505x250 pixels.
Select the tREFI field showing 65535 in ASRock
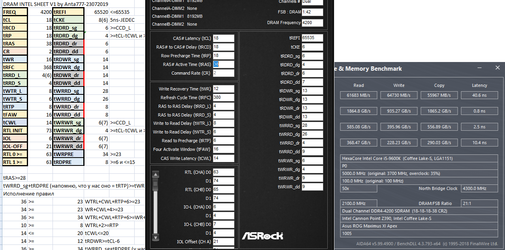pyautogui.click(x=312, y=38)
